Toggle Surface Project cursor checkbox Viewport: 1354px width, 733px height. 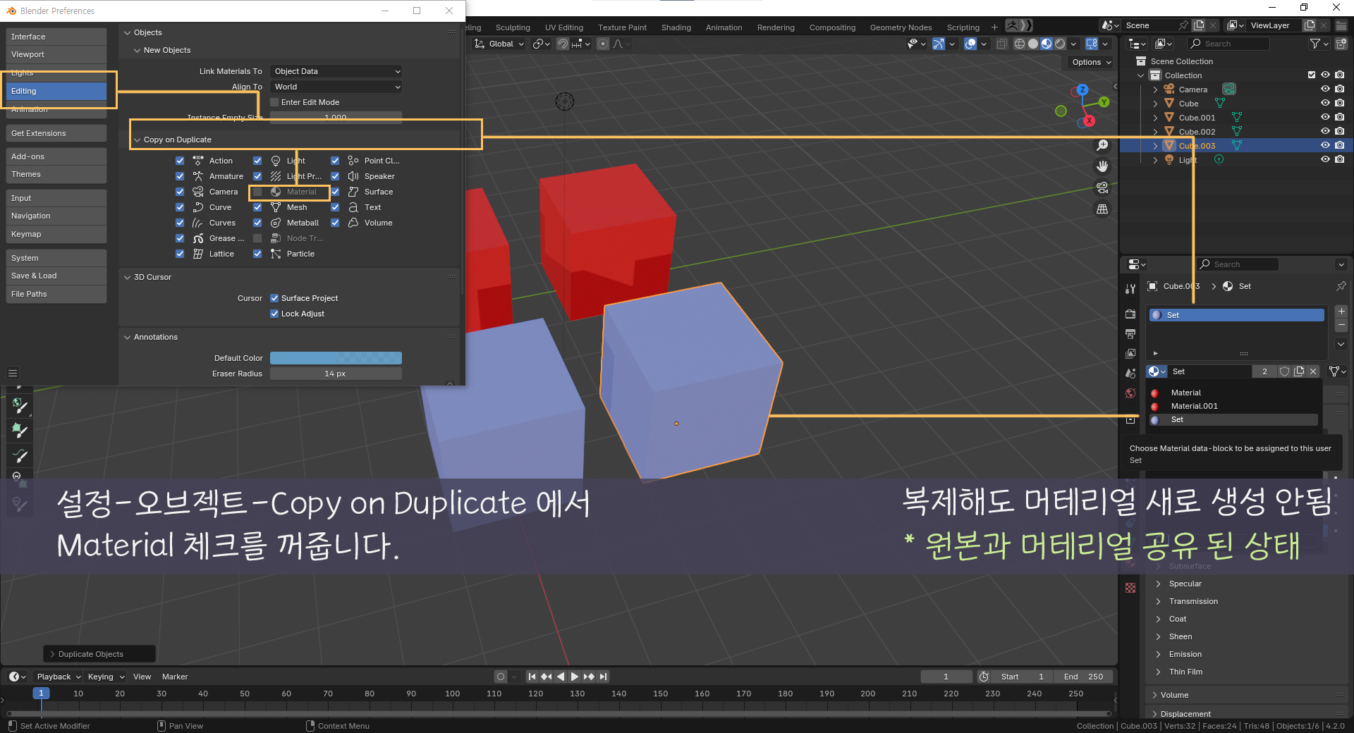point(274,298)
